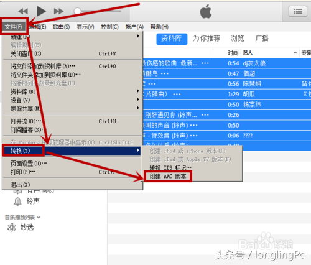The height and width of the screenshot is (265, 311).
Task: Switch to the 为你推荐 tab
Action: 207,39
